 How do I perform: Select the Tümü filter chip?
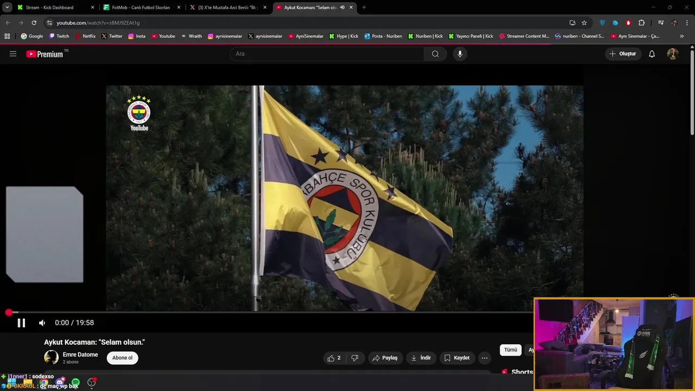510,350
